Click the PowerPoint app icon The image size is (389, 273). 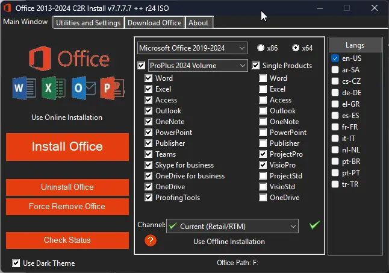point(112,88)
